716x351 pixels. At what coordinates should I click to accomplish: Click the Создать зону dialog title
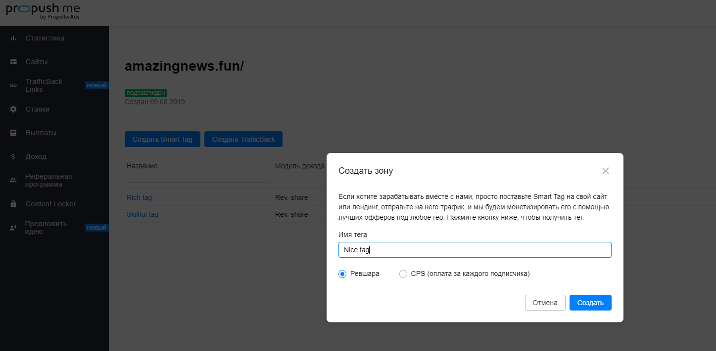tap(366, 171)
